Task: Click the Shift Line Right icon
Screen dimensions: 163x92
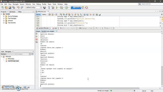Action: 87,15
